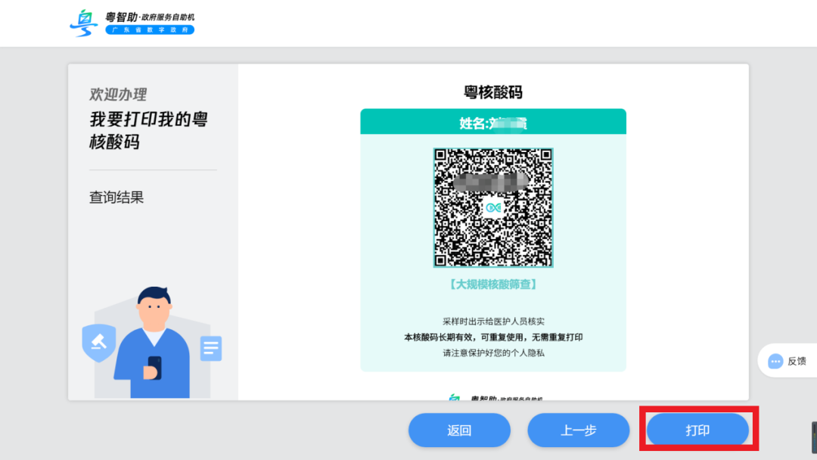This screenshot has height=460, width=817.
Task: Select 查询结果 in the left sidebar
Action: 116,197
